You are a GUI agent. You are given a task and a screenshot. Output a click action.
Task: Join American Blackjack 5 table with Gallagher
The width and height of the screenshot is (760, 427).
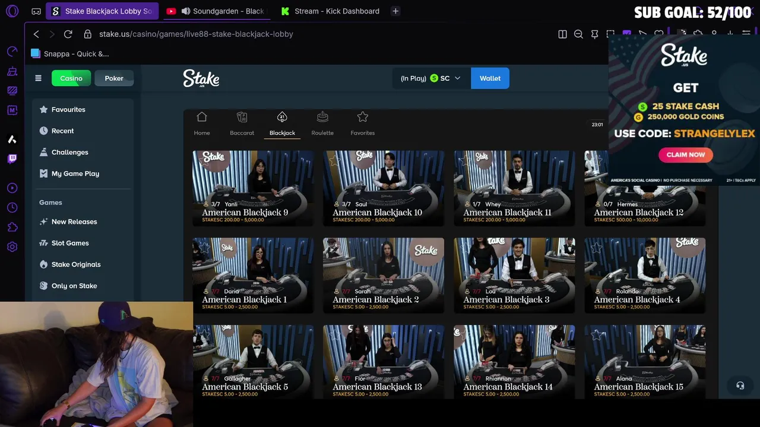coord(253,362)
